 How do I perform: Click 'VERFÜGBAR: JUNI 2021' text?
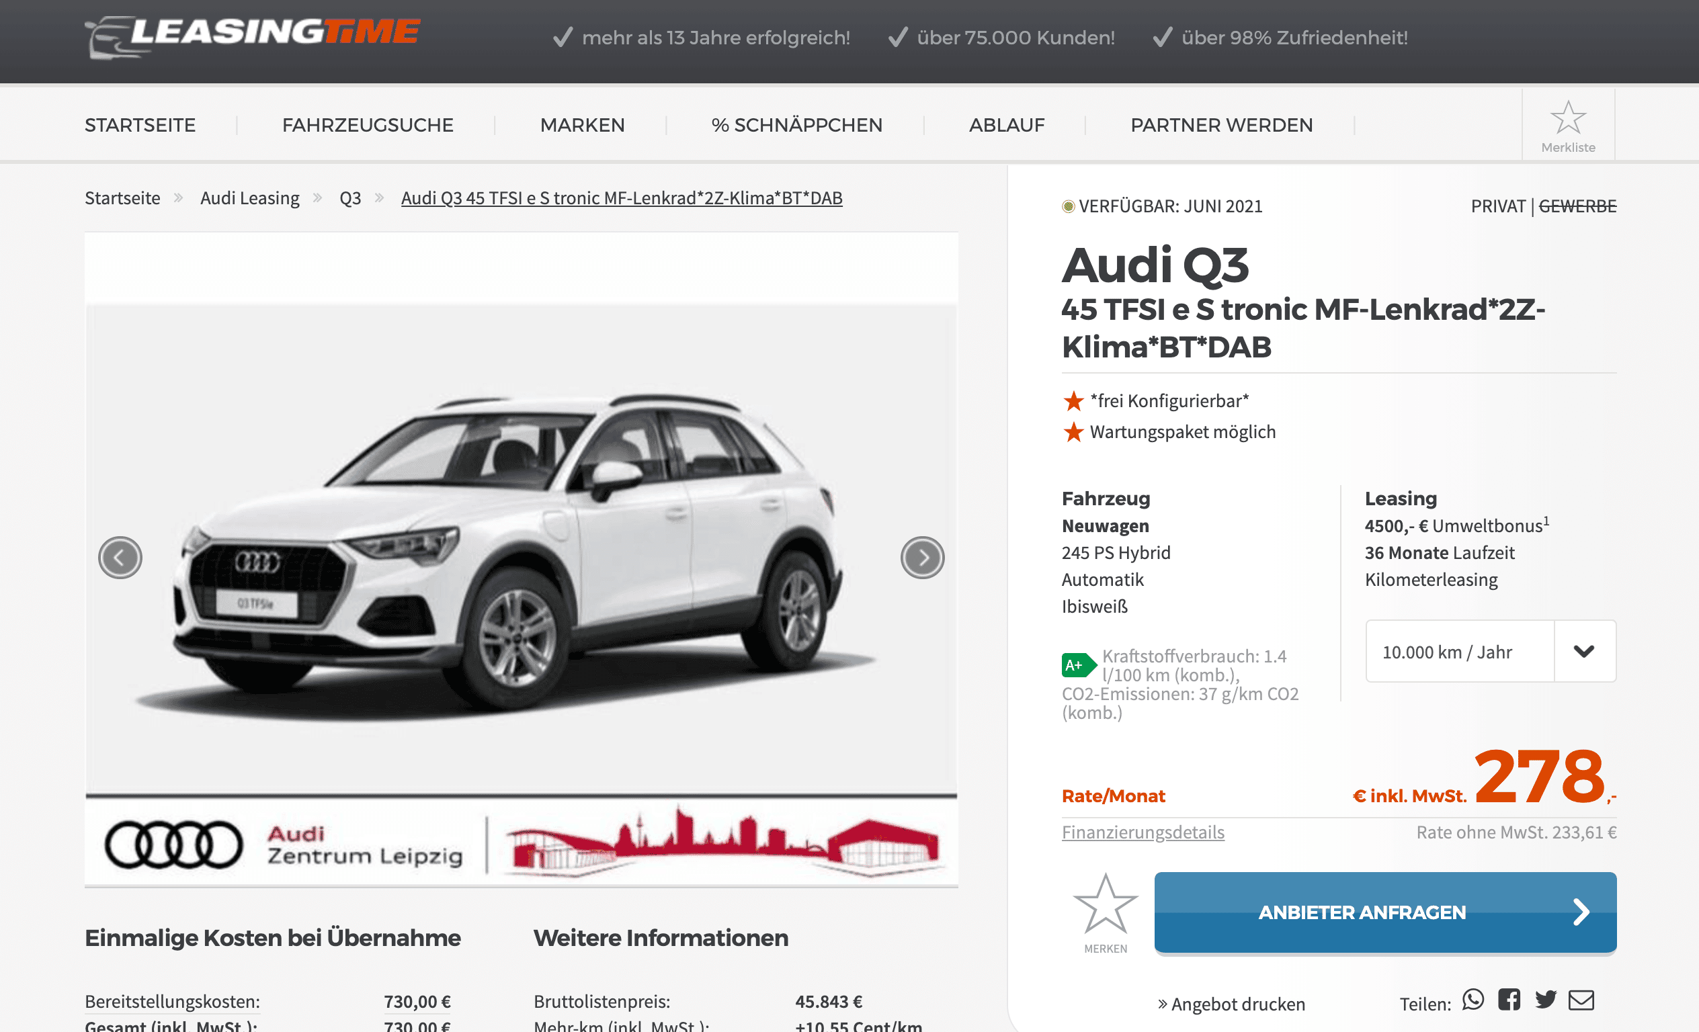1170,206
